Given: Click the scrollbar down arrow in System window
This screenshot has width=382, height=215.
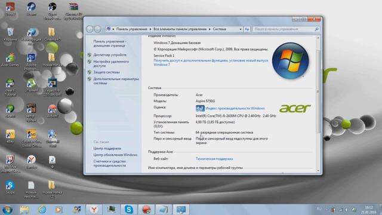Looking at the screenshot, I should click(318, 170).
